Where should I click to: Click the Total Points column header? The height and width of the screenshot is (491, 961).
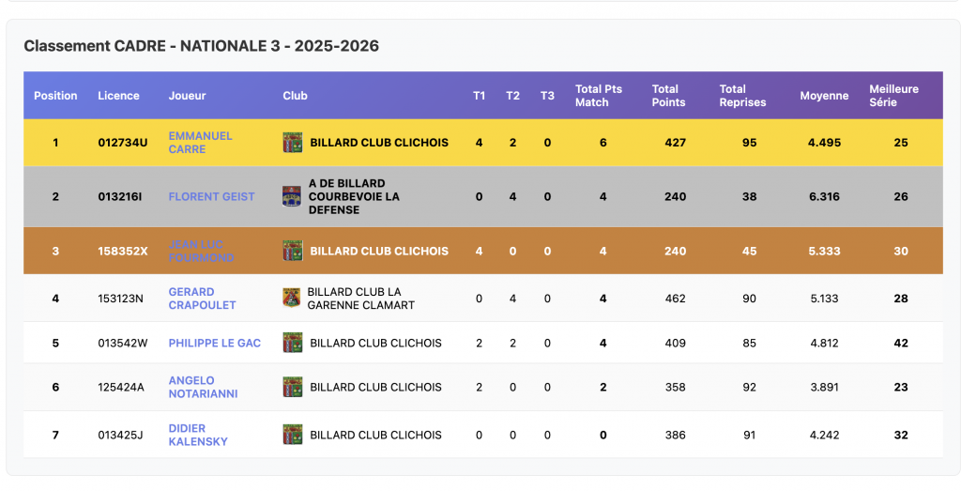pyautogui.click(x=668, y=96)
